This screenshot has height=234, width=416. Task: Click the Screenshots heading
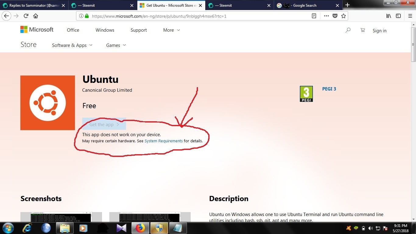pyautogui.click(x=41, y=199)
